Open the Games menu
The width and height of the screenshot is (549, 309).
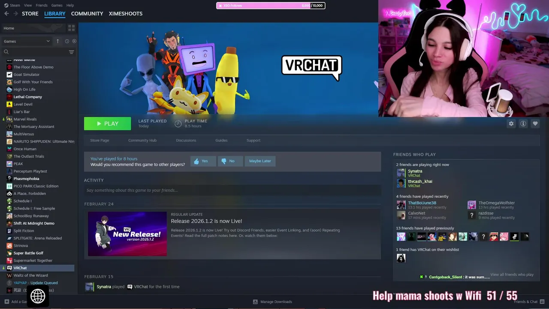(x=57, y=5)
